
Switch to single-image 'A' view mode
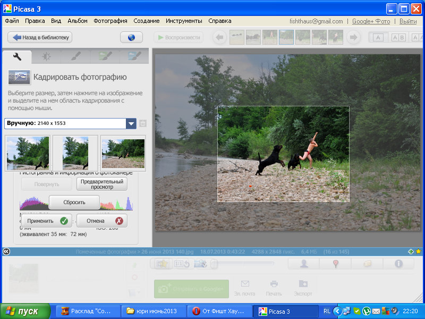tap(378, 38)
